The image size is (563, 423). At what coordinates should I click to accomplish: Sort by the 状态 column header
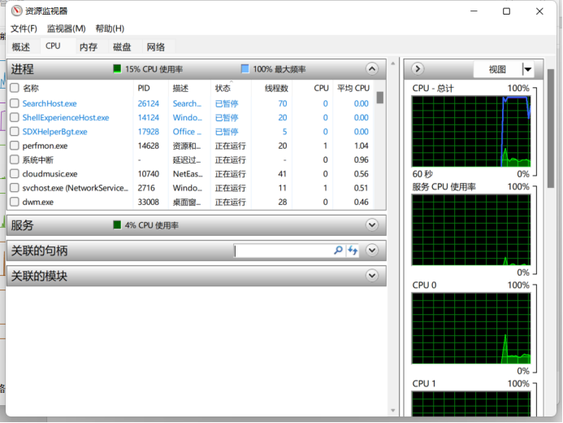point(223,88)
